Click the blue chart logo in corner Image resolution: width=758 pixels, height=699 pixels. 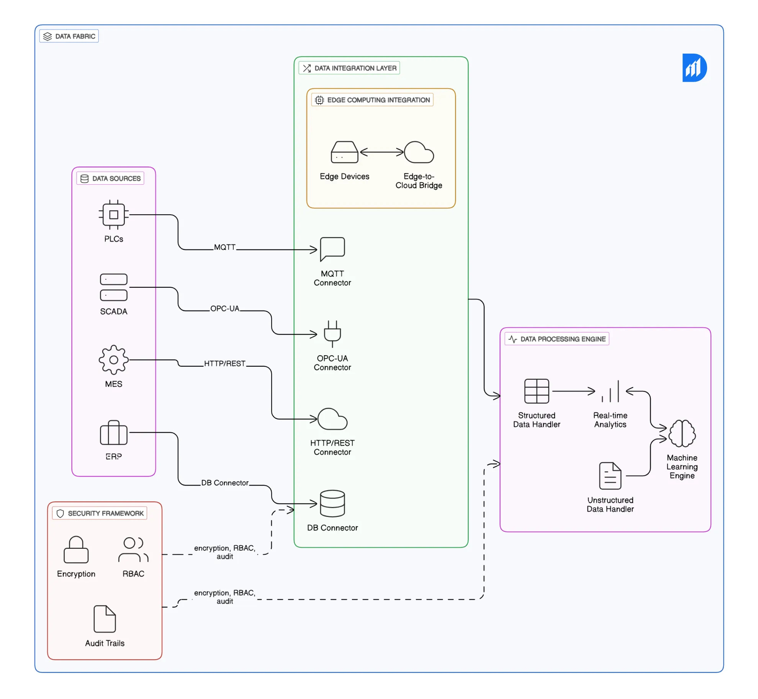694,67
